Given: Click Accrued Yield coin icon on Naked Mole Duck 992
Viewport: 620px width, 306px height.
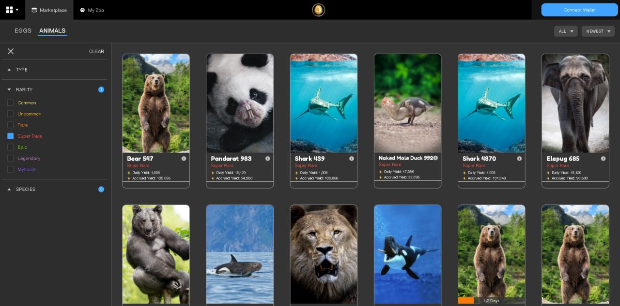Looking at the screenshot, I should tap(380, 177).
